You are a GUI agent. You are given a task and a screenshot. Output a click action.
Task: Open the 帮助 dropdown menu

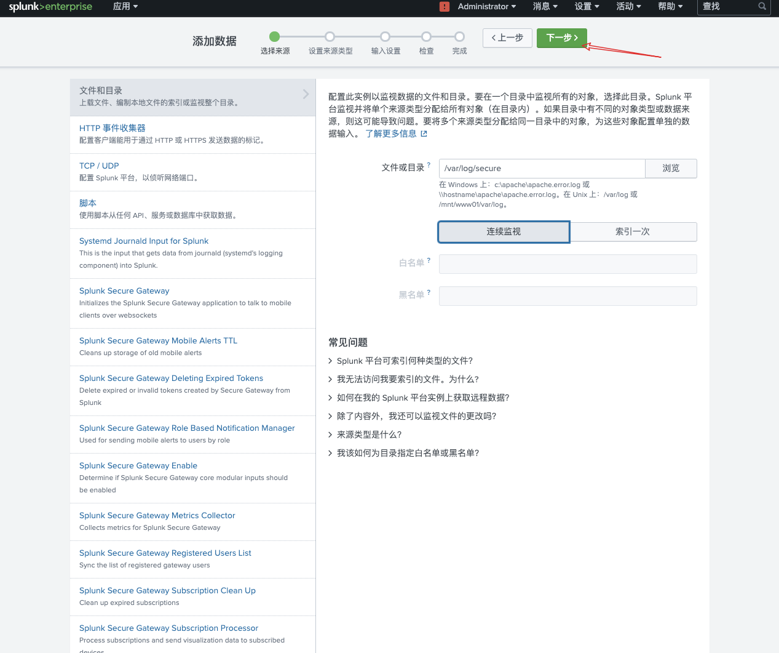tap(671, 7)
